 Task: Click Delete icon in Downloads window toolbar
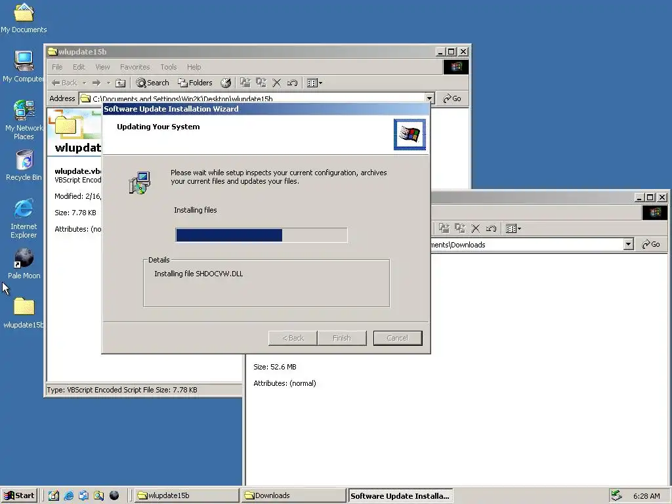(x=476, y=228)
